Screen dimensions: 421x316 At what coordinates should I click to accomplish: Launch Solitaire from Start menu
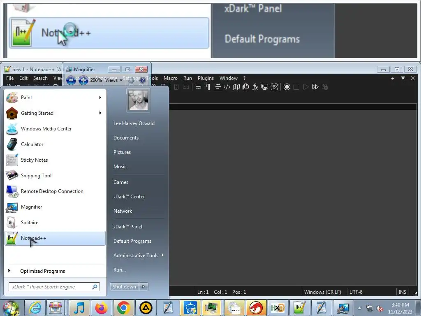[55, 223]
